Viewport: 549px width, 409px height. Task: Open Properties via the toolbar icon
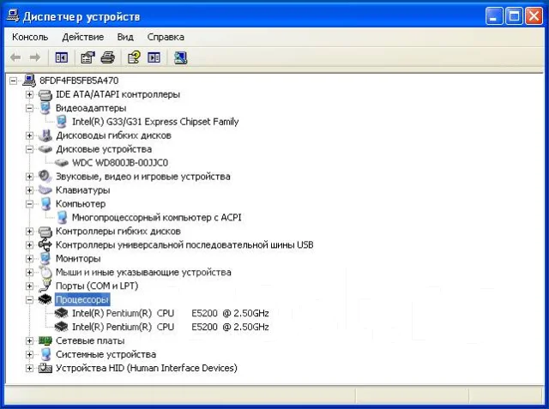(x=87, y=57)
